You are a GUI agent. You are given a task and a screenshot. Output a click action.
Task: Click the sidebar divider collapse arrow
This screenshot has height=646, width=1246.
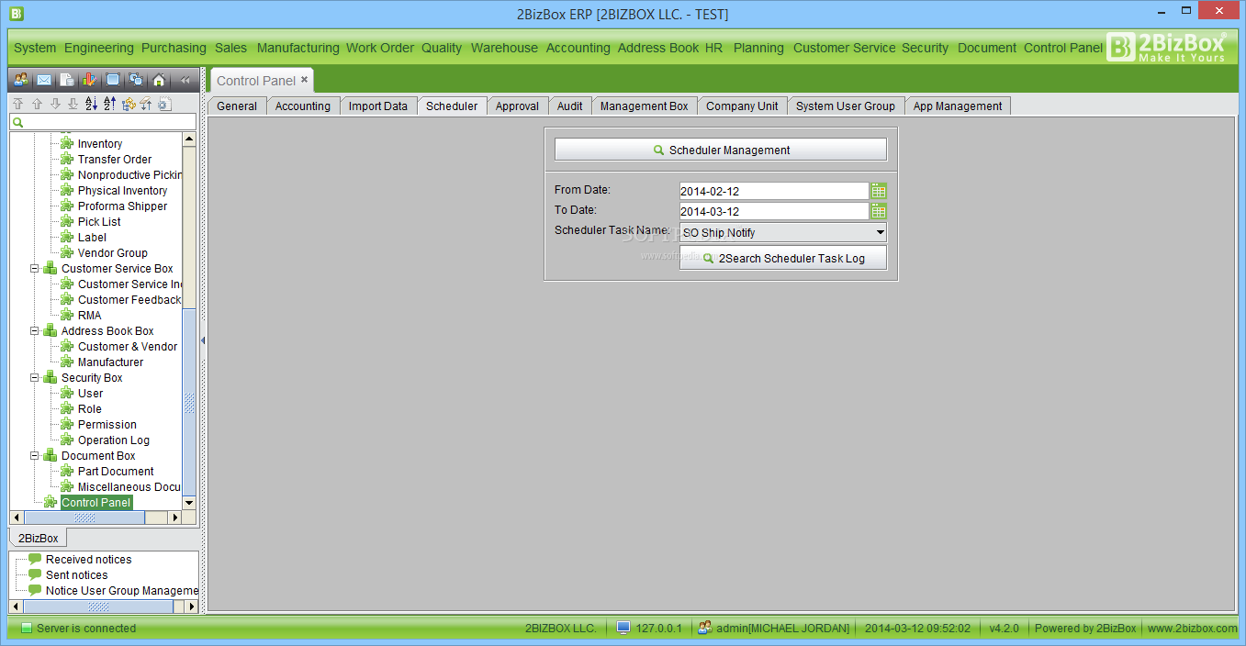pos(203,340)
